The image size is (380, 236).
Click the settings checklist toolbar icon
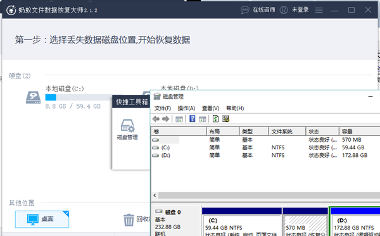pyautogui.click(x=226, y=119)
